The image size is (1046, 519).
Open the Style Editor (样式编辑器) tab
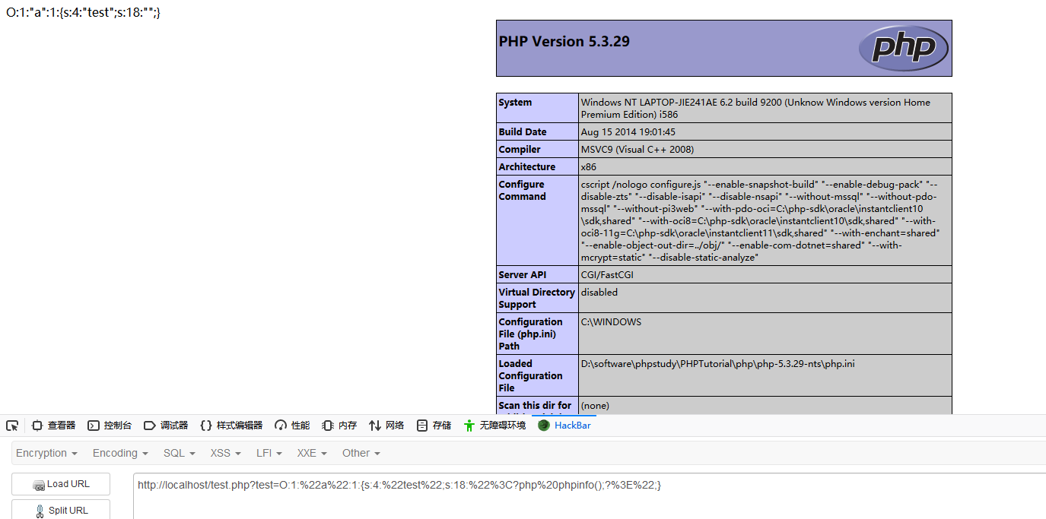click(231, 426)
